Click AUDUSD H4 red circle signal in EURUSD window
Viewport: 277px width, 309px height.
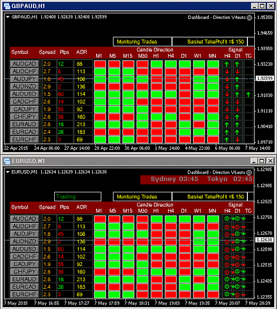pyautogui.click(x=227, y=250)
